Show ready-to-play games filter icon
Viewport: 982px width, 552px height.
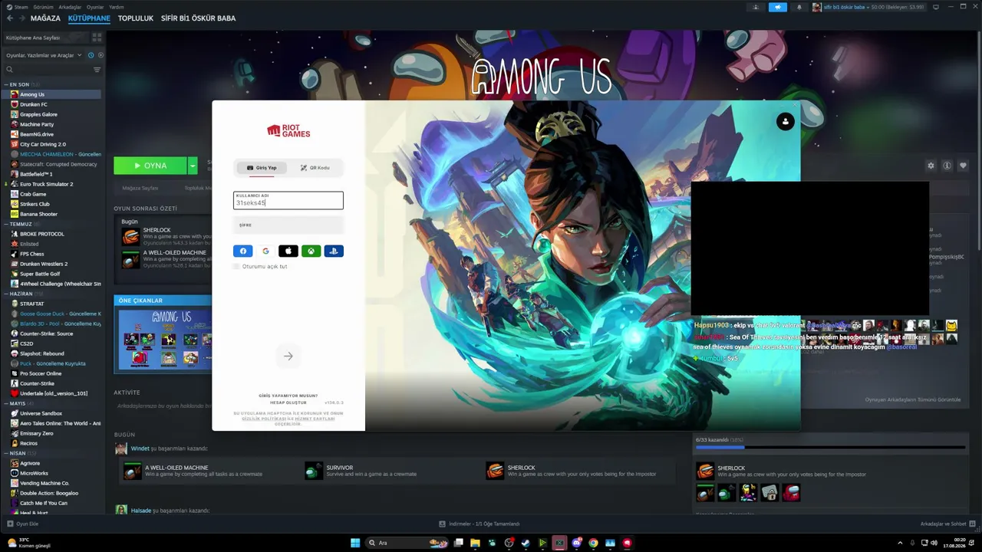point(101,55)
